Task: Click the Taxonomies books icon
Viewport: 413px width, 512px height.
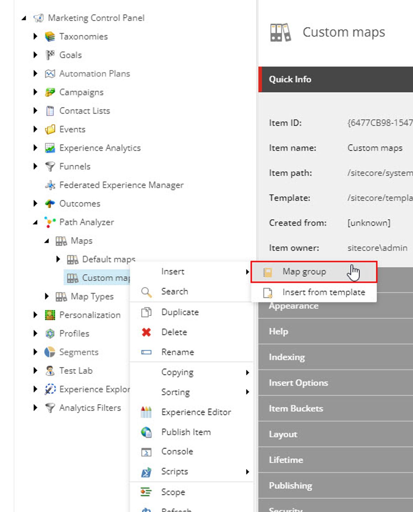Action: [50, 37]
